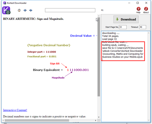The height and width of the screenshot is (124, 152).
Task: Click the 'downloading ....' log line
Action: click(111, 33)
